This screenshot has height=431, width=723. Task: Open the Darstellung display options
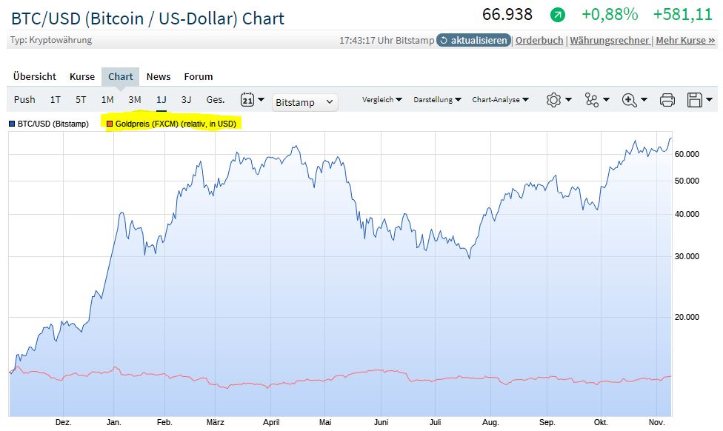tap(437, 99)
